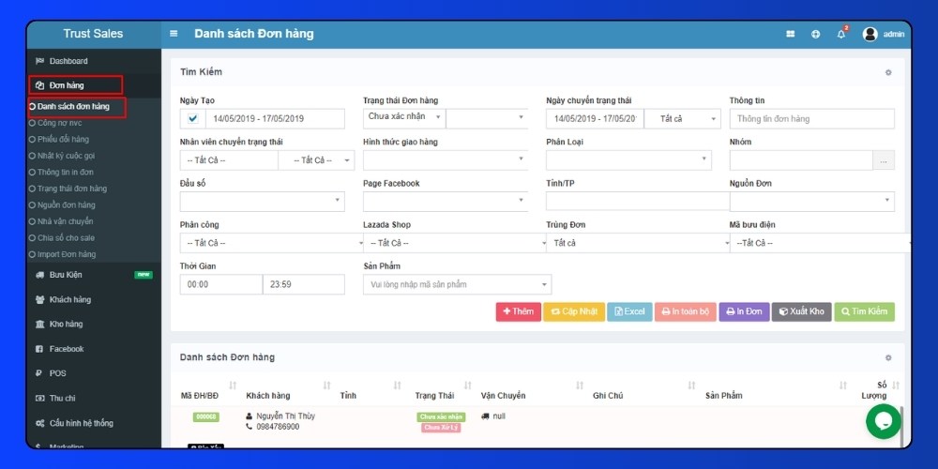Click the green Tìm Kiếm button

click(865, 311)
